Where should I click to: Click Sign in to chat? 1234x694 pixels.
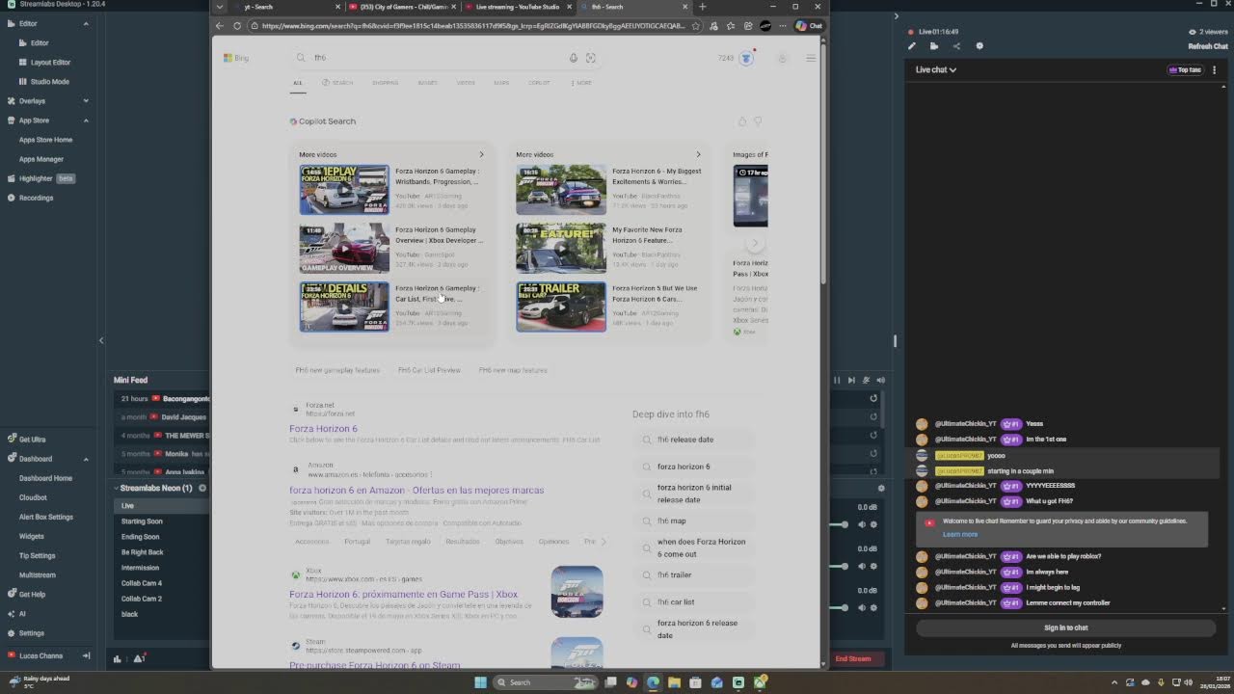tap(1065, 627)
